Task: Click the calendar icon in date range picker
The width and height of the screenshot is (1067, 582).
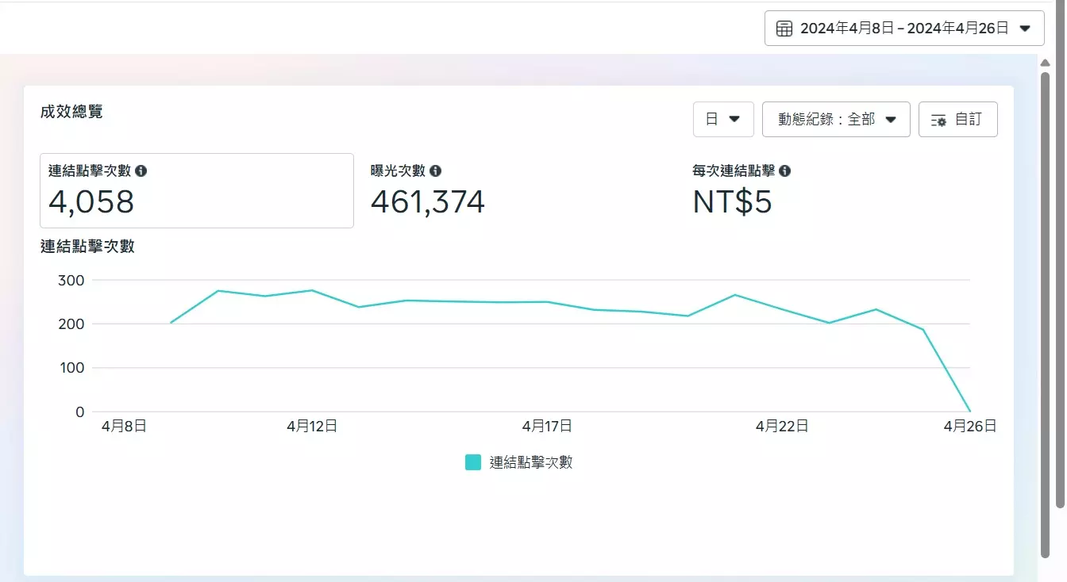Action: click(x=784, y=29)
